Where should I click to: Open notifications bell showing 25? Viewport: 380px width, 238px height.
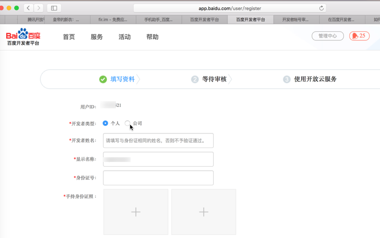[359, 36]
